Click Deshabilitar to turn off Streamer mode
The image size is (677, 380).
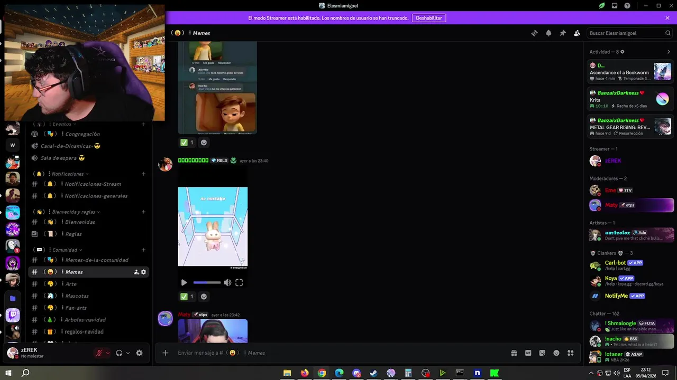429,18
